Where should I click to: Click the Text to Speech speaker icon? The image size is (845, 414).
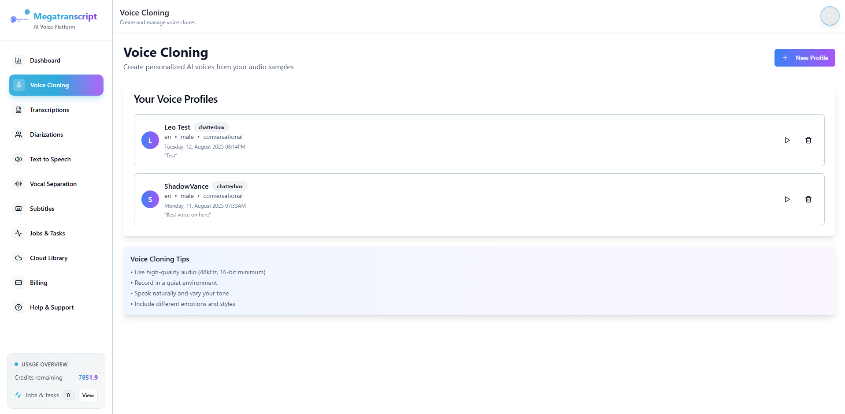point(19,159)
